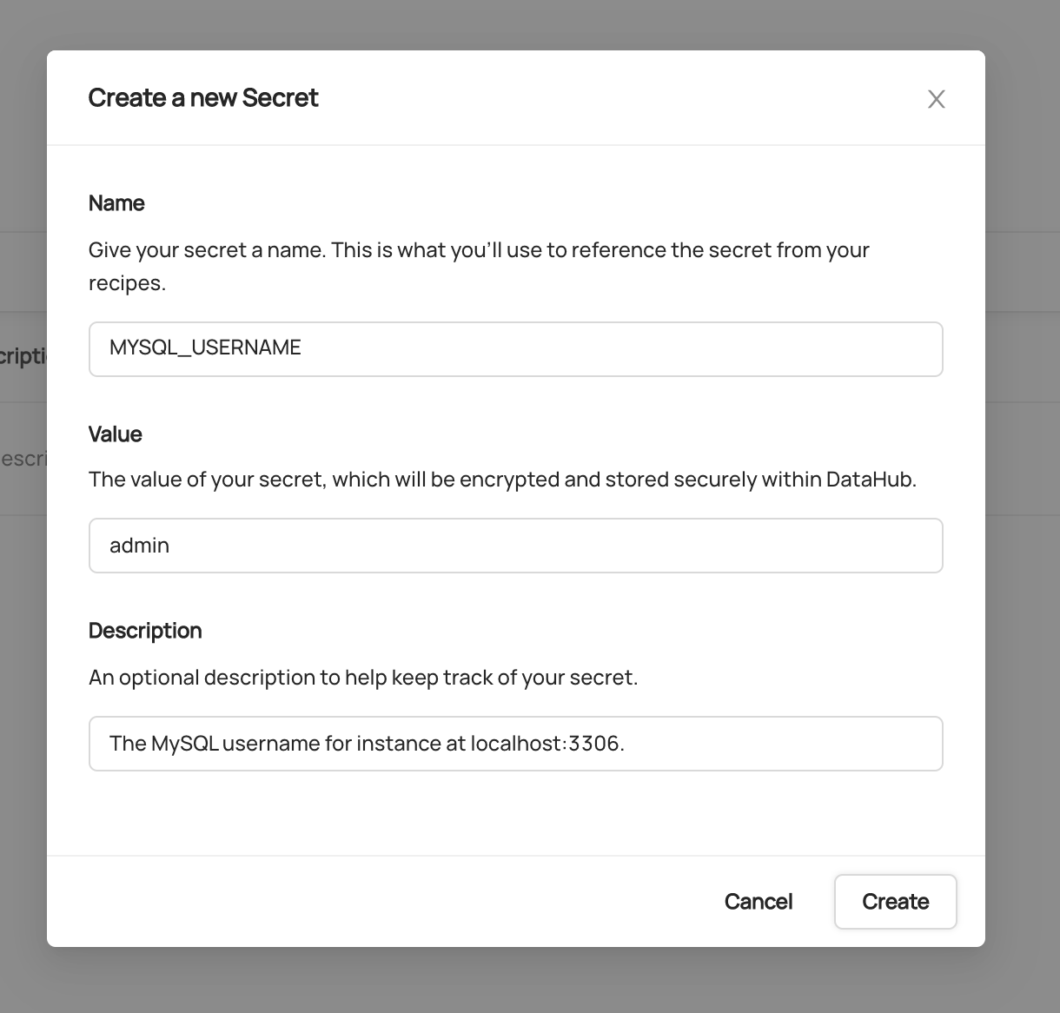The height and width of the screenshot is (1013, 1060).
Task: Click the bold "Value" field label
Action: point(115,434)
